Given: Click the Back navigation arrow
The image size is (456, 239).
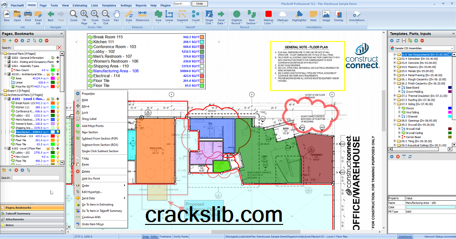Looking at the screenshot, I should pyautogui.click(x=51, y=14).
